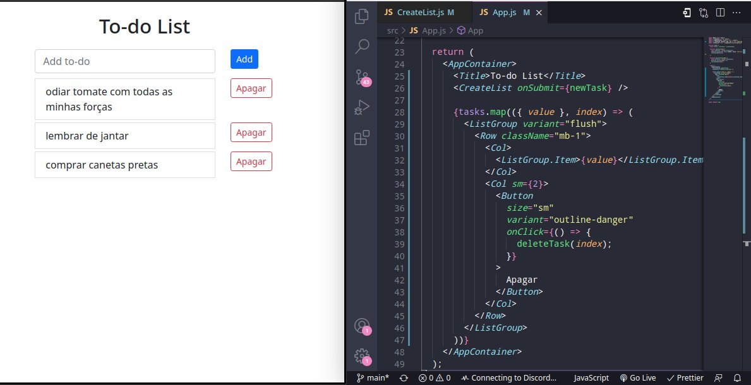Focus the Add to-do input field

[125, 61]
